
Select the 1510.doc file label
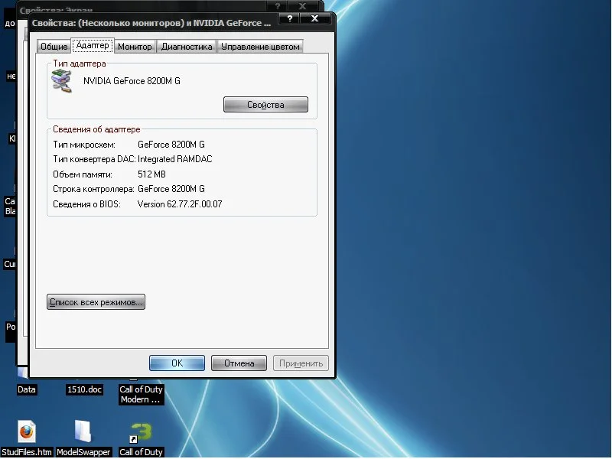84,389
